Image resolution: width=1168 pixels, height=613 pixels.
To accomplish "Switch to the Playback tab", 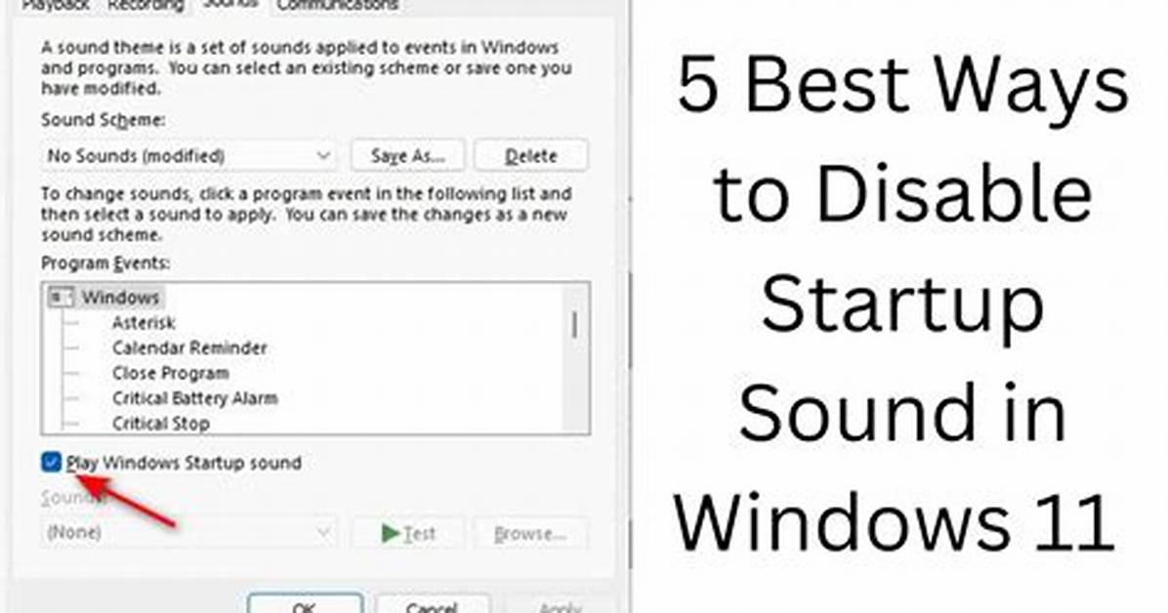I will coord(56,6).
